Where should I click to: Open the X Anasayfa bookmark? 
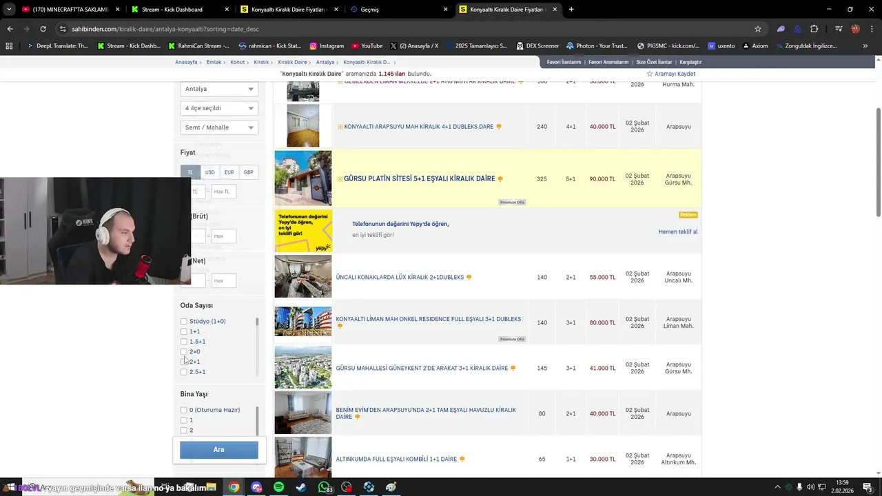(414, 46)
